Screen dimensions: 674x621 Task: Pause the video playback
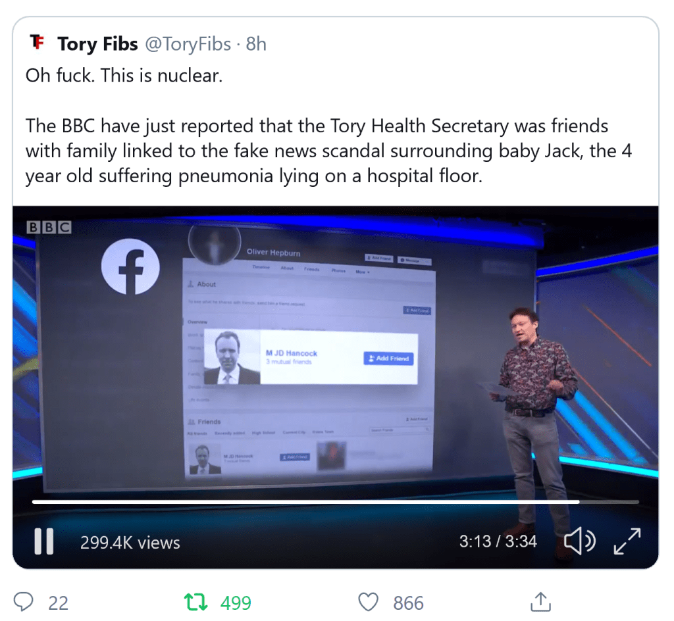click(43, 542)
